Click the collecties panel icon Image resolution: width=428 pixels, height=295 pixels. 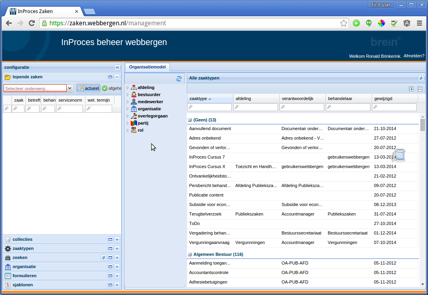[x=8, y=240]
